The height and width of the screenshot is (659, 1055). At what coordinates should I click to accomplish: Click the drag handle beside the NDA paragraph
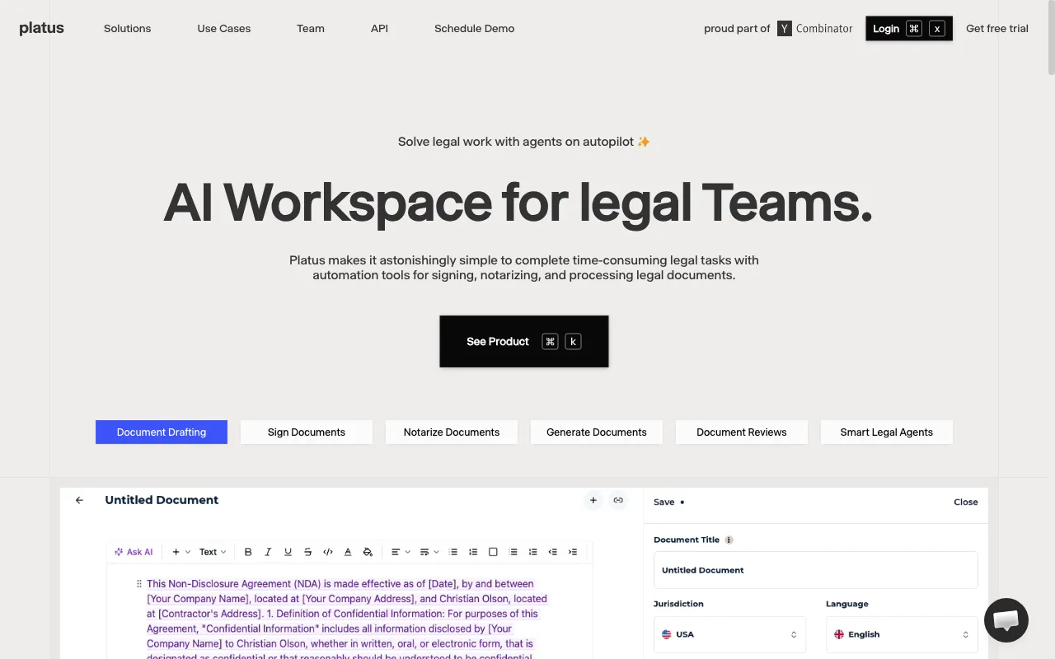point(138,584)
